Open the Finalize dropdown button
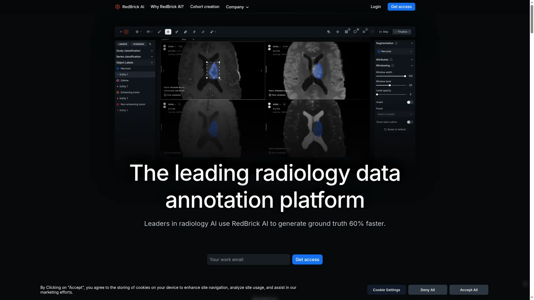Screen dimensions: 534x300 click(x=402, y=32)
